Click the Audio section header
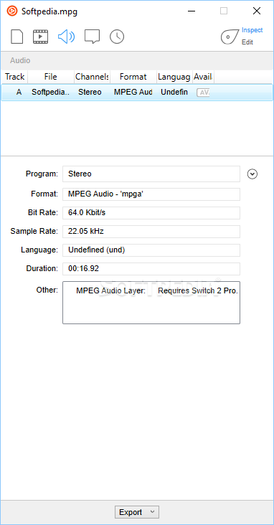Screen dimensions: 274x525 tap(20, 60)
